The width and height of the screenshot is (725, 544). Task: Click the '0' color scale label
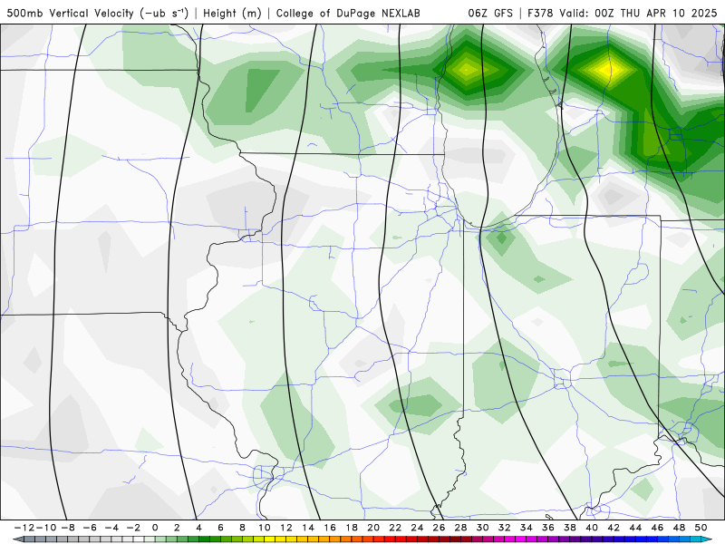coord(155,528)
